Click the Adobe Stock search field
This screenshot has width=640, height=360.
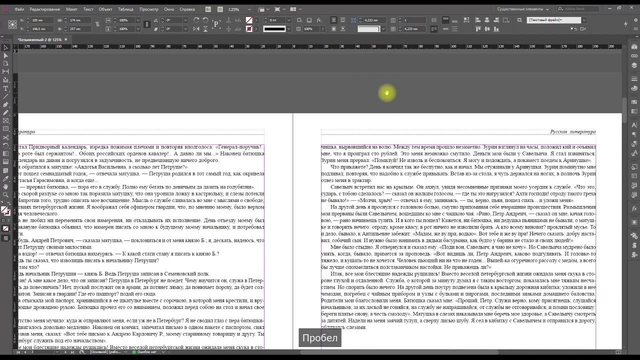[x=579, y=9]
